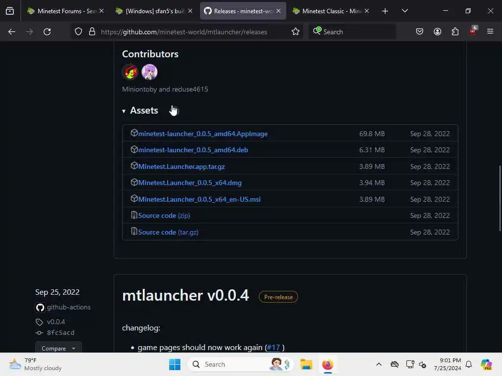Open the Compare dropdown
The height and width of the screenshot is (376, 502).
click(58, 348)
